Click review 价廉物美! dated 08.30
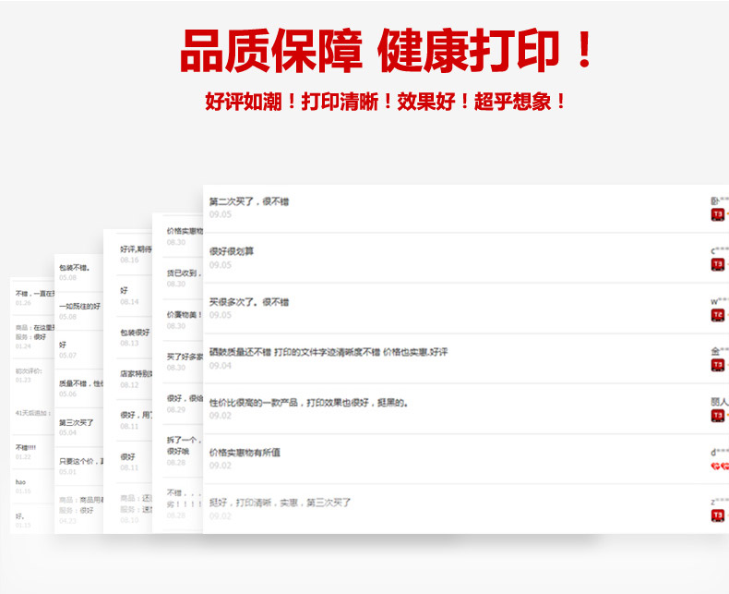This screenshot has width=729, height=594. point(185,315)
